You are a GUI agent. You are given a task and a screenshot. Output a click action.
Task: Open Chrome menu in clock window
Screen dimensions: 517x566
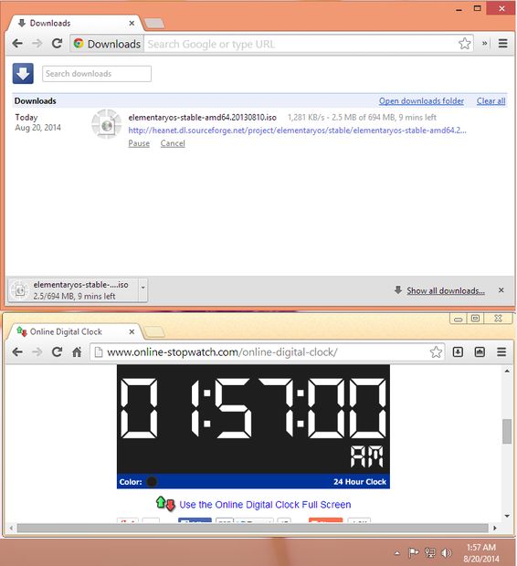501,352
